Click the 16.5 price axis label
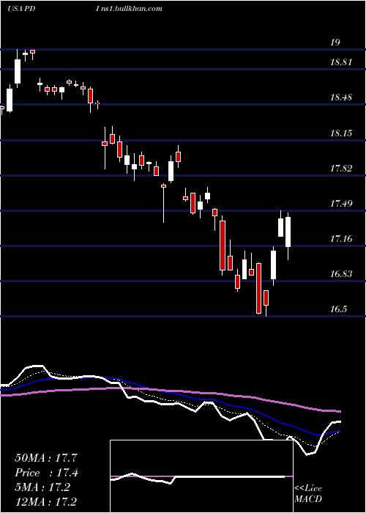The width and height of the screenshot is (366, 513). [x=338, y=309]
